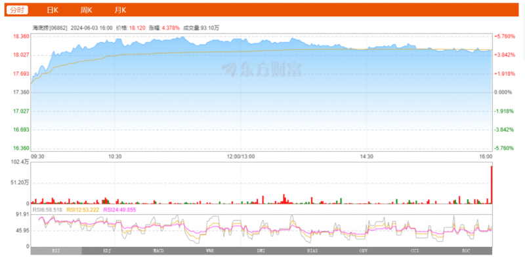
Task: Show the KDJ indicator
Action: [107, 251]
